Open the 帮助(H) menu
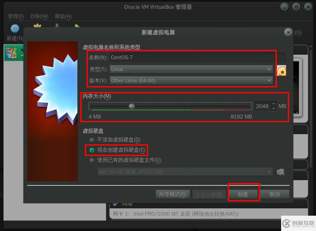 pos(63,16)
